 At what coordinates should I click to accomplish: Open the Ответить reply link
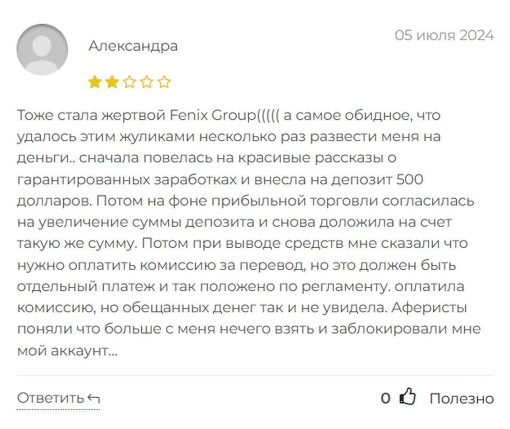pyautogui.click(x=51, y=398)
